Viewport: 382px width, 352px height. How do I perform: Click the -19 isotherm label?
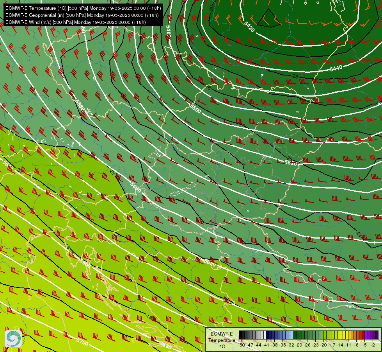point(68,247)
